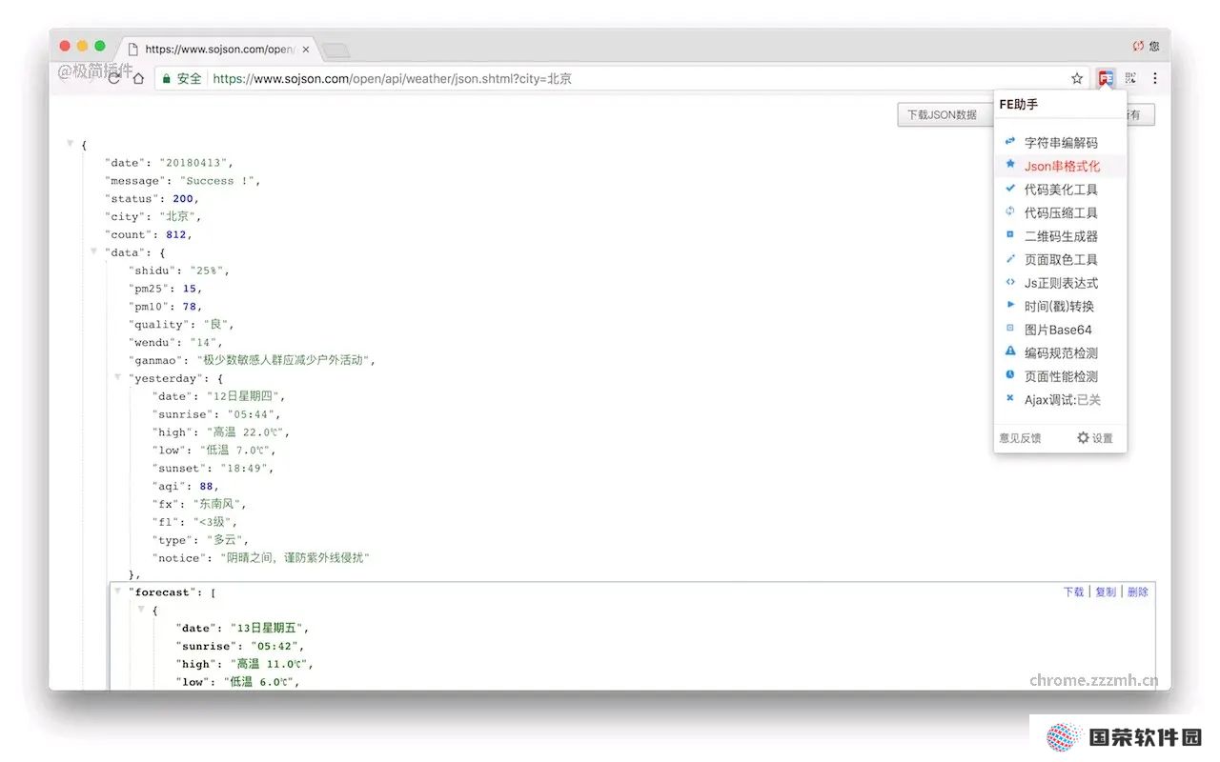The height and width of the screenshot is (762, 1220).
Task: Open 时间(戳)转换 tool
Action: [1060, 306]
